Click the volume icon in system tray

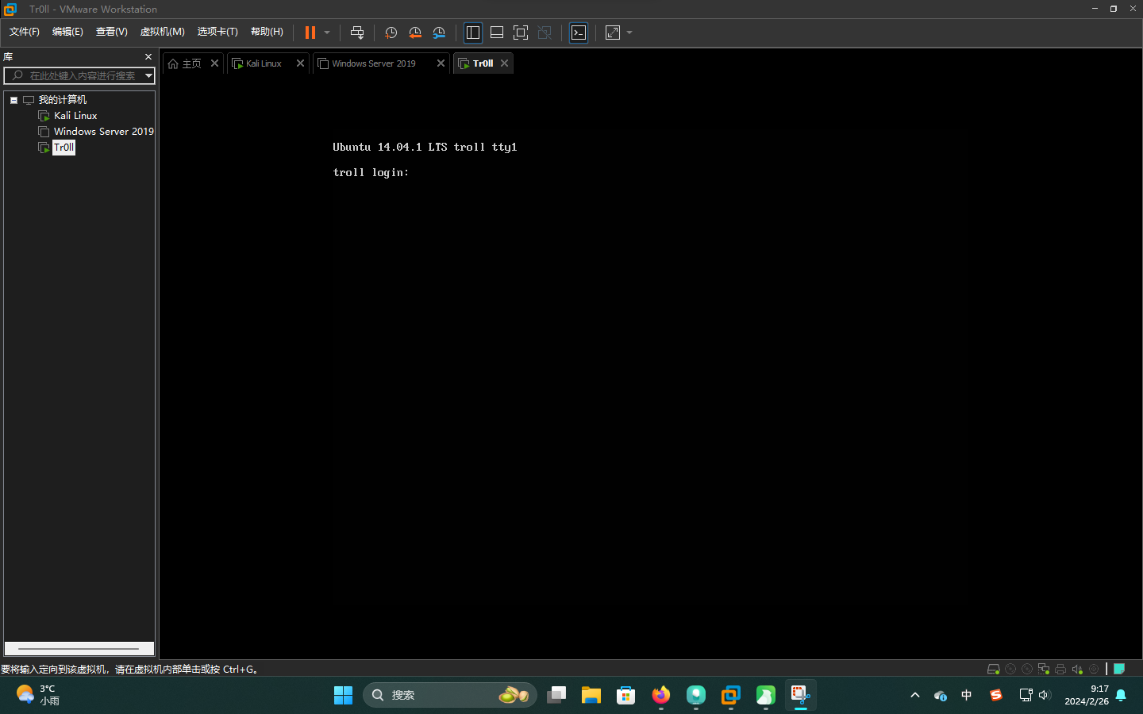(1045, 695)
